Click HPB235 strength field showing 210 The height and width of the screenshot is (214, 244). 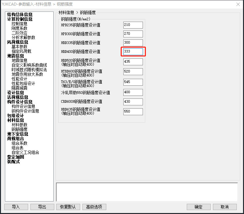coord(133,25)
